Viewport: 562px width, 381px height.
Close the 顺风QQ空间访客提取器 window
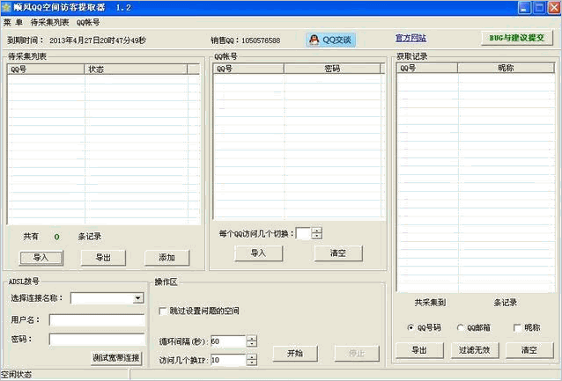pos(554,8)
